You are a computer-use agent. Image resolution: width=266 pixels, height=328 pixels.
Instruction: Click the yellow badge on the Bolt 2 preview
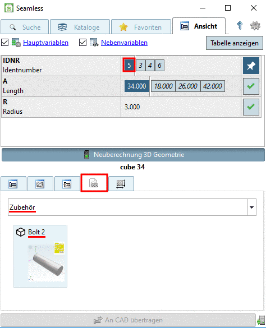click(x=59, y=248)
